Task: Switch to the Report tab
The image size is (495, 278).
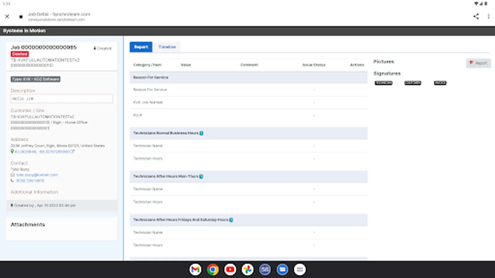Action: (141, 47)
